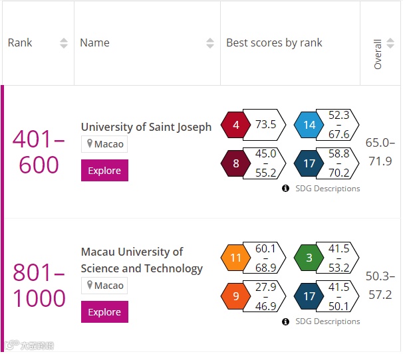The height and width of the screenshot is (354, 403).
Task: Explore University of Saint Joseph
Action: tap(104, 171)
